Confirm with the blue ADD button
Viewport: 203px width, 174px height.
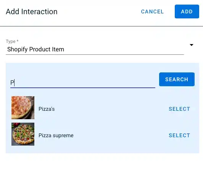point(187,11)
